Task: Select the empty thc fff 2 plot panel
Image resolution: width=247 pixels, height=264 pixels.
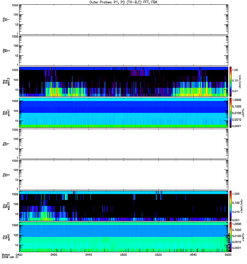Action: click(123, 175)
